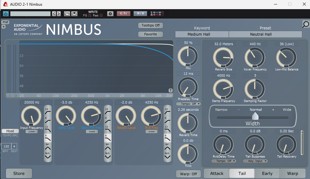The width and height of the screenshot is (310, 179).
Task: Click the plus icon under Pref
Action: (x=3, y=27)
